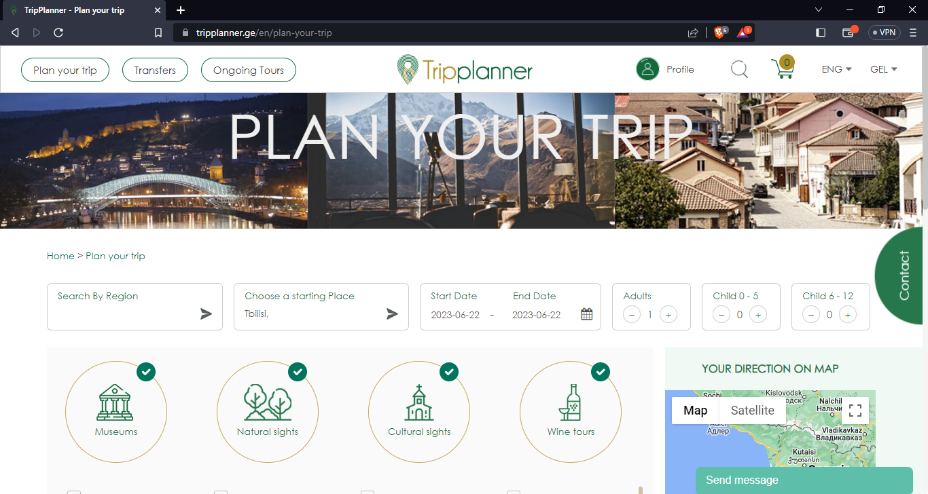Viewport: 928px width, 494px height.
Task: Click the starting place send arrow
Action: [x=393, y=313]
